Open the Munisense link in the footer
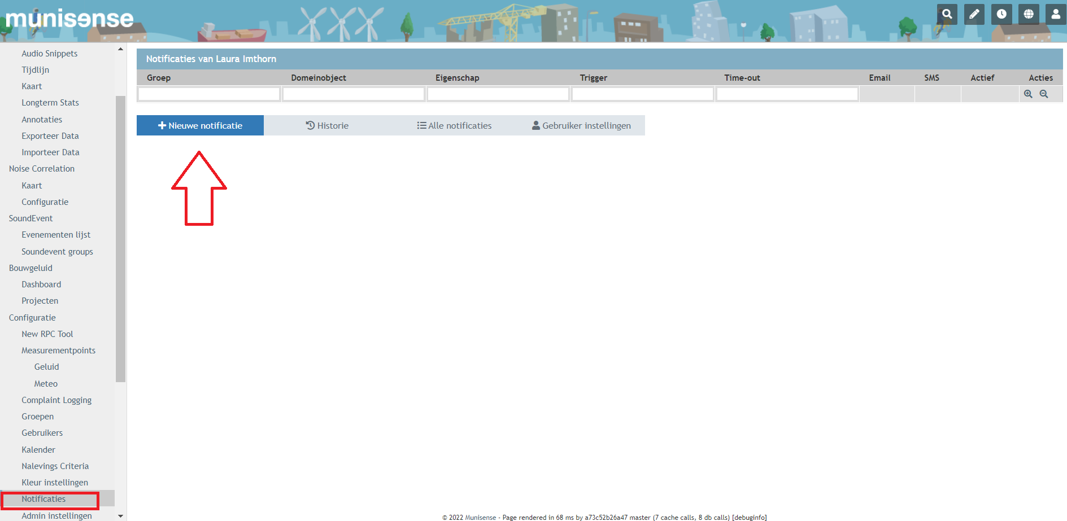Image resolution: width=1067 pixels, height=521 pixels. point(480,518)
